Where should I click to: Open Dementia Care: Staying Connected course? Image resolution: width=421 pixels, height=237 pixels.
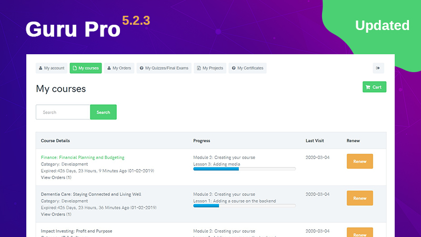click(91, 194)
